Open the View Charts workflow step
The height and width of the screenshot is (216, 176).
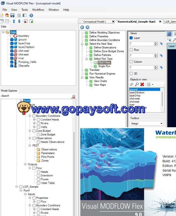pos(100,81)
